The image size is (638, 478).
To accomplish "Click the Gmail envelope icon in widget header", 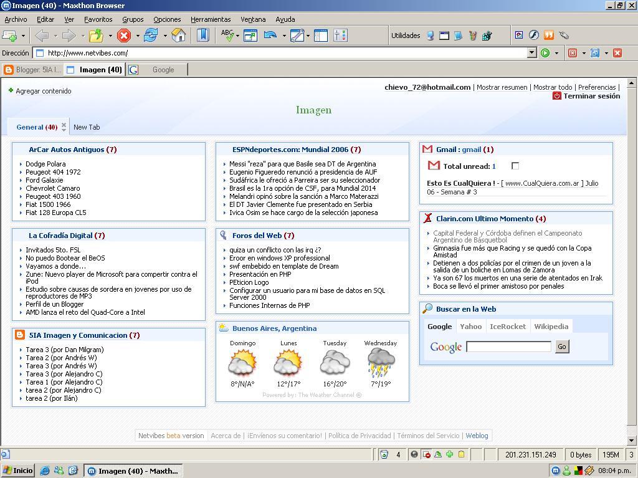I will (427, 149).
